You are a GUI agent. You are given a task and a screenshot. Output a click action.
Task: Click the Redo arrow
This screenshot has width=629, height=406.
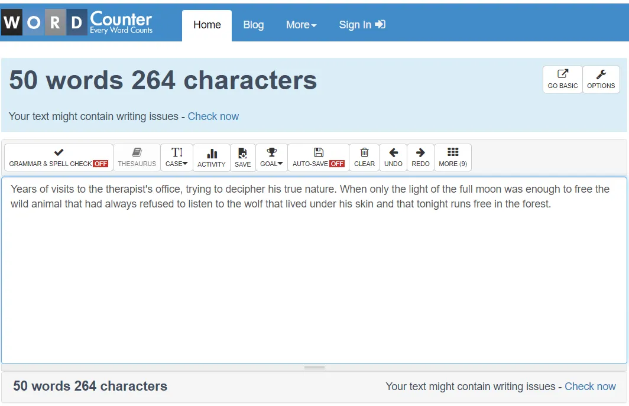(420, 157)
